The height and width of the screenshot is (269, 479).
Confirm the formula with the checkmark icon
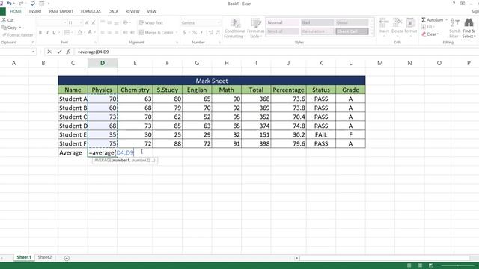[59, 52]
